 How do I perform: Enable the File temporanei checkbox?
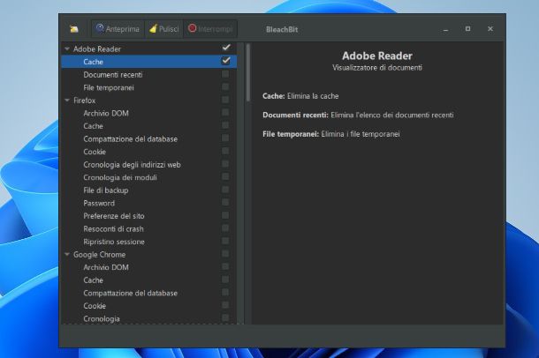(x=225, y=86)
